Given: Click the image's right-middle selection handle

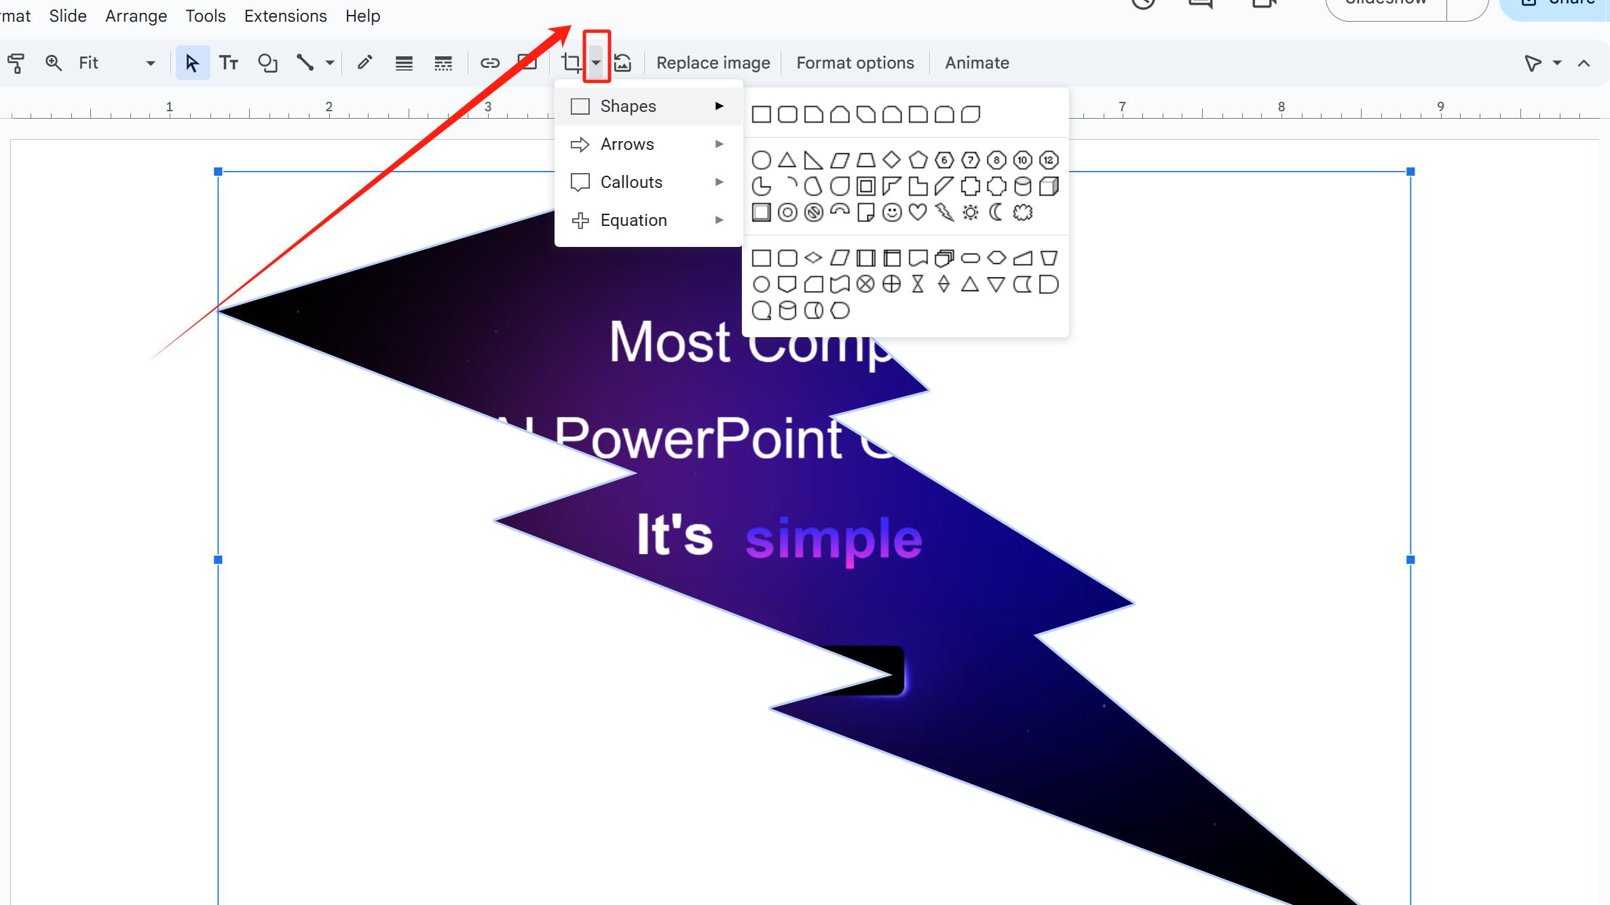Looking at the screenshot, I should click(x=1410, y=560).
